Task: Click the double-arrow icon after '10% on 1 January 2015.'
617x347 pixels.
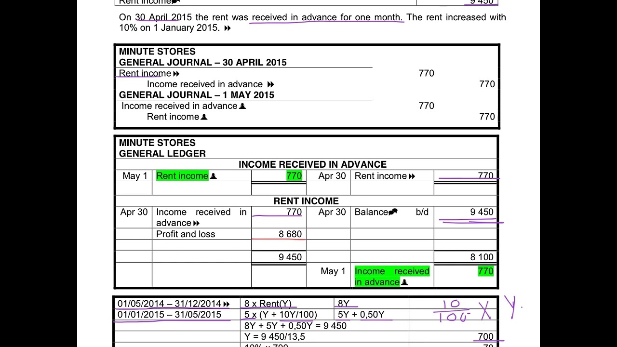Action: [x=228, y=28]
